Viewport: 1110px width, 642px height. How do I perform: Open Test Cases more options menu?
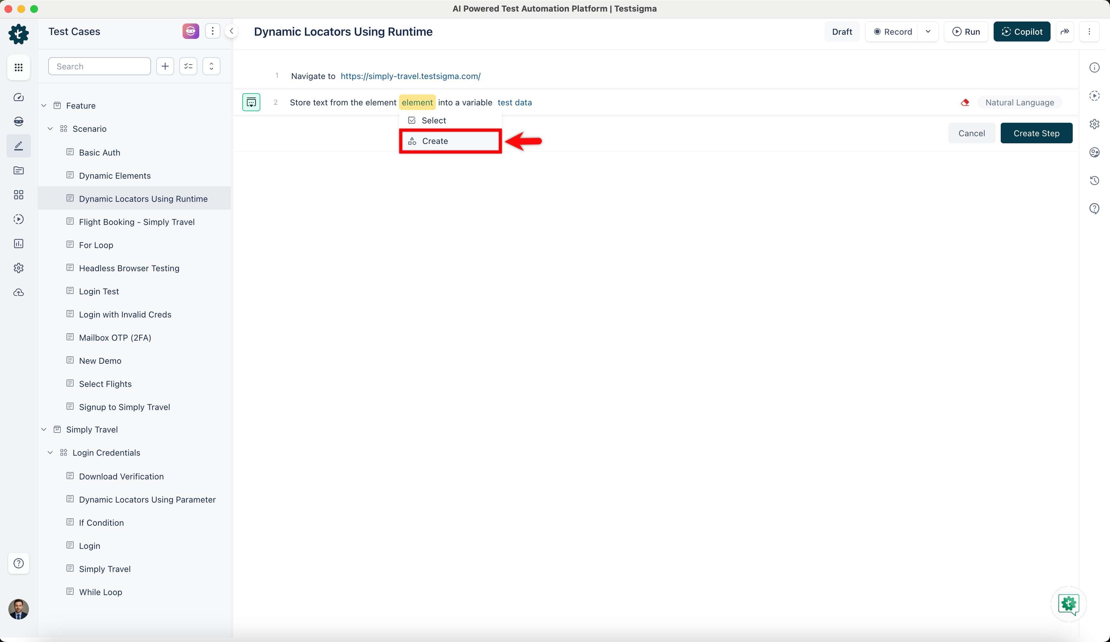[x=213, y=31]
